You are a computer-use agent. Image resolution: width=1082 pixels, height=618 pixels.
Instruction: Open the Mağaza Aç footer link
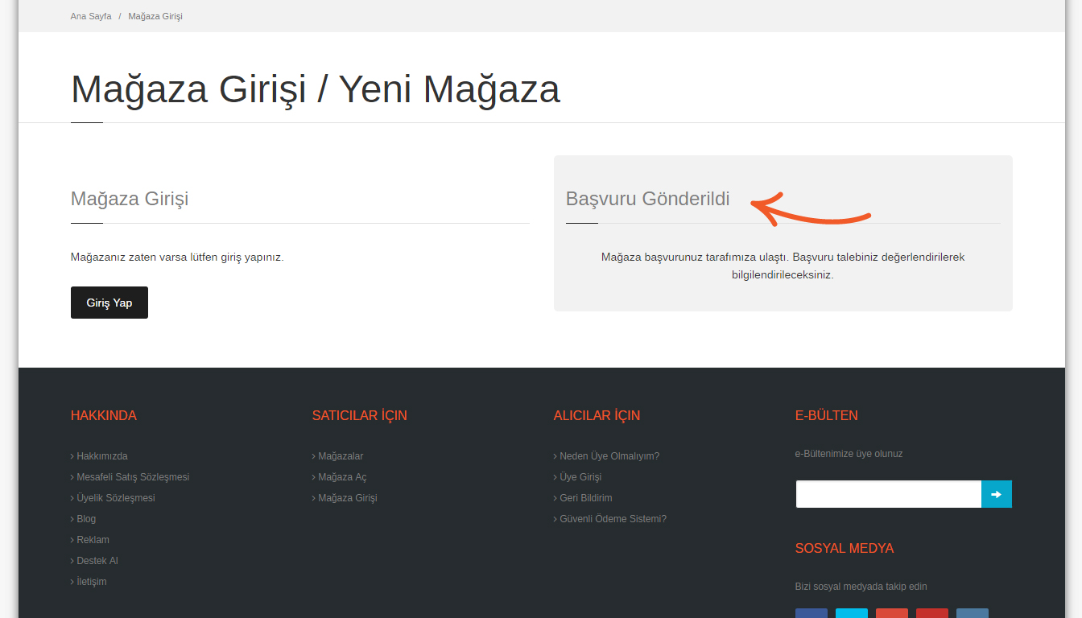(x=342, y=477)
